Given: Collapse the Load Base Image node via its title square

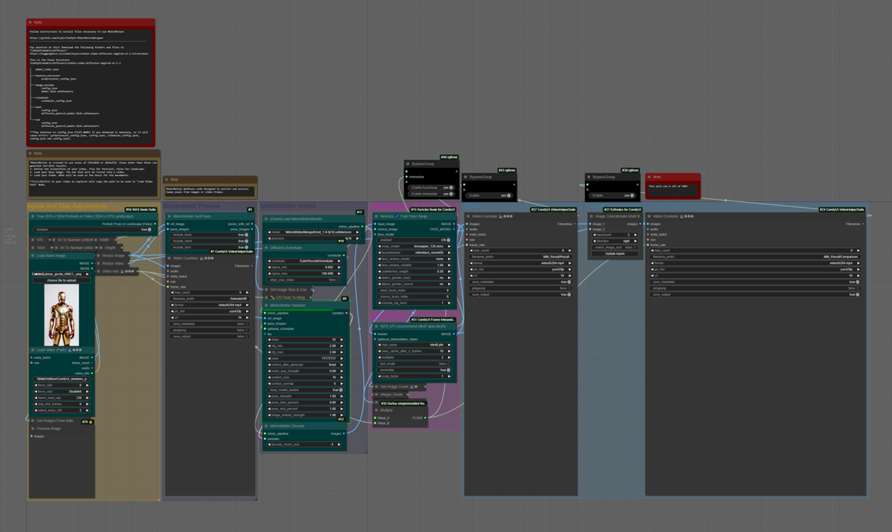Looking at the screenshot, I should pyautogui.click(x=33, y=255).
